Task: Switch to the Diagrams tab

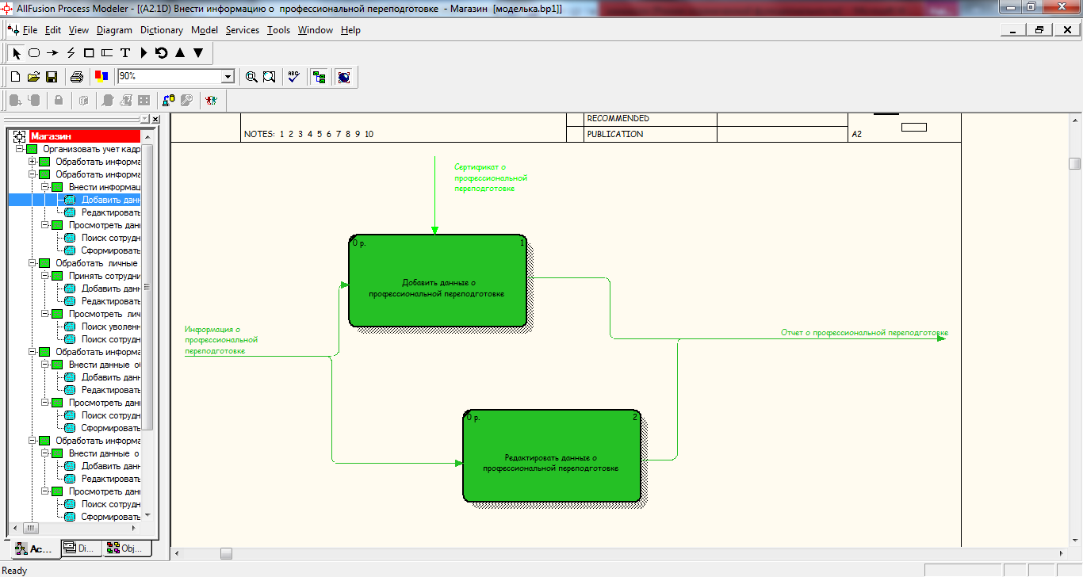Action: click(81, 548)
